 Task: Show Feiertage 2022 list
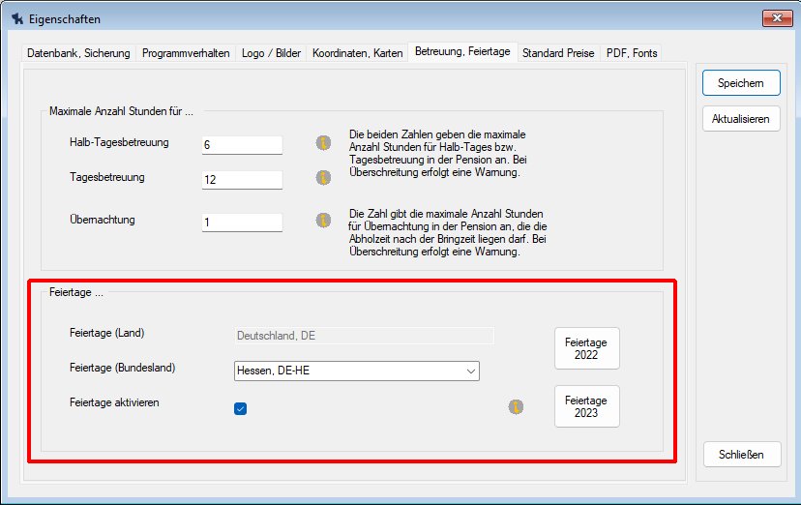(x=586, y=348)
